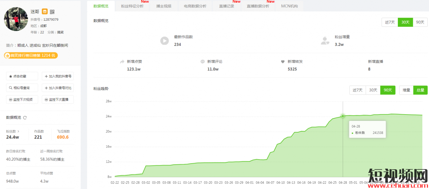The height and width of the screenshot is (189, 429).
Task: Click the comment bubble icon beside 新增评论
Action: click(202, 62)
